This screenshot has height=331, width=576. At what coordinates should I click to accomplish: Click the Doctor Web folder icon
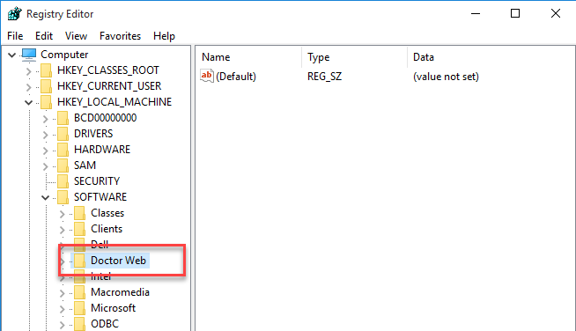80,261
